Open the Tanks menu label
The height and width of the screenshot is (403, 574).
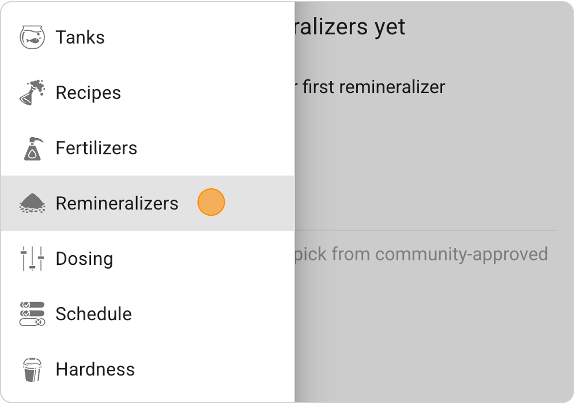pyautogui.click(x=80, y=37)
